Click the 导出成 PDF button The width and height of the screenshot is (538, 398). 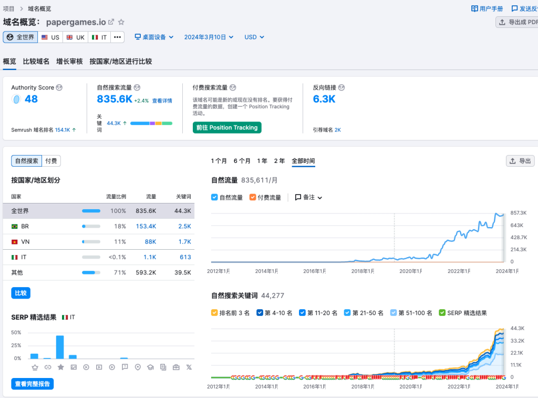tap(517, 22)
